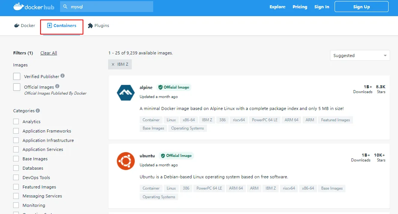Check the Messaging Services category

point(16,196)
